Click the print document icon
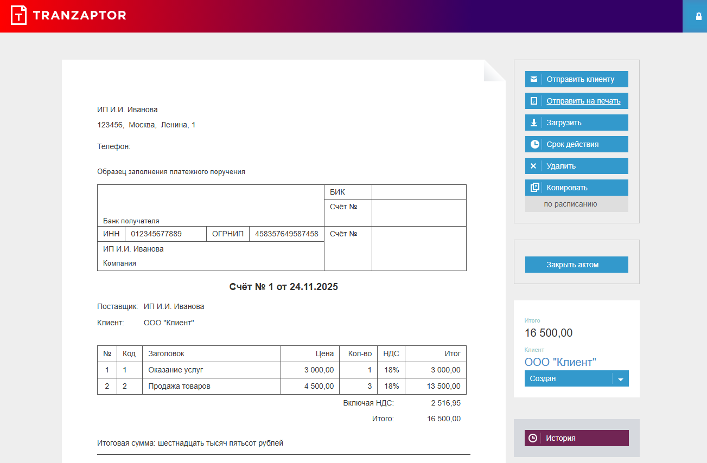This screenshot has width=707, height=463. pos(534,101)
